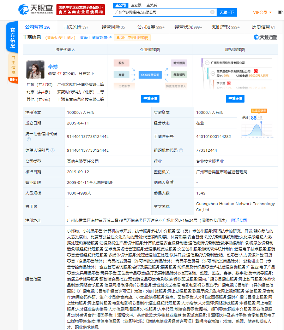Switch to the 查关系 search tab
This screenshot has width=284, height=330.
(x=152, y=5)
